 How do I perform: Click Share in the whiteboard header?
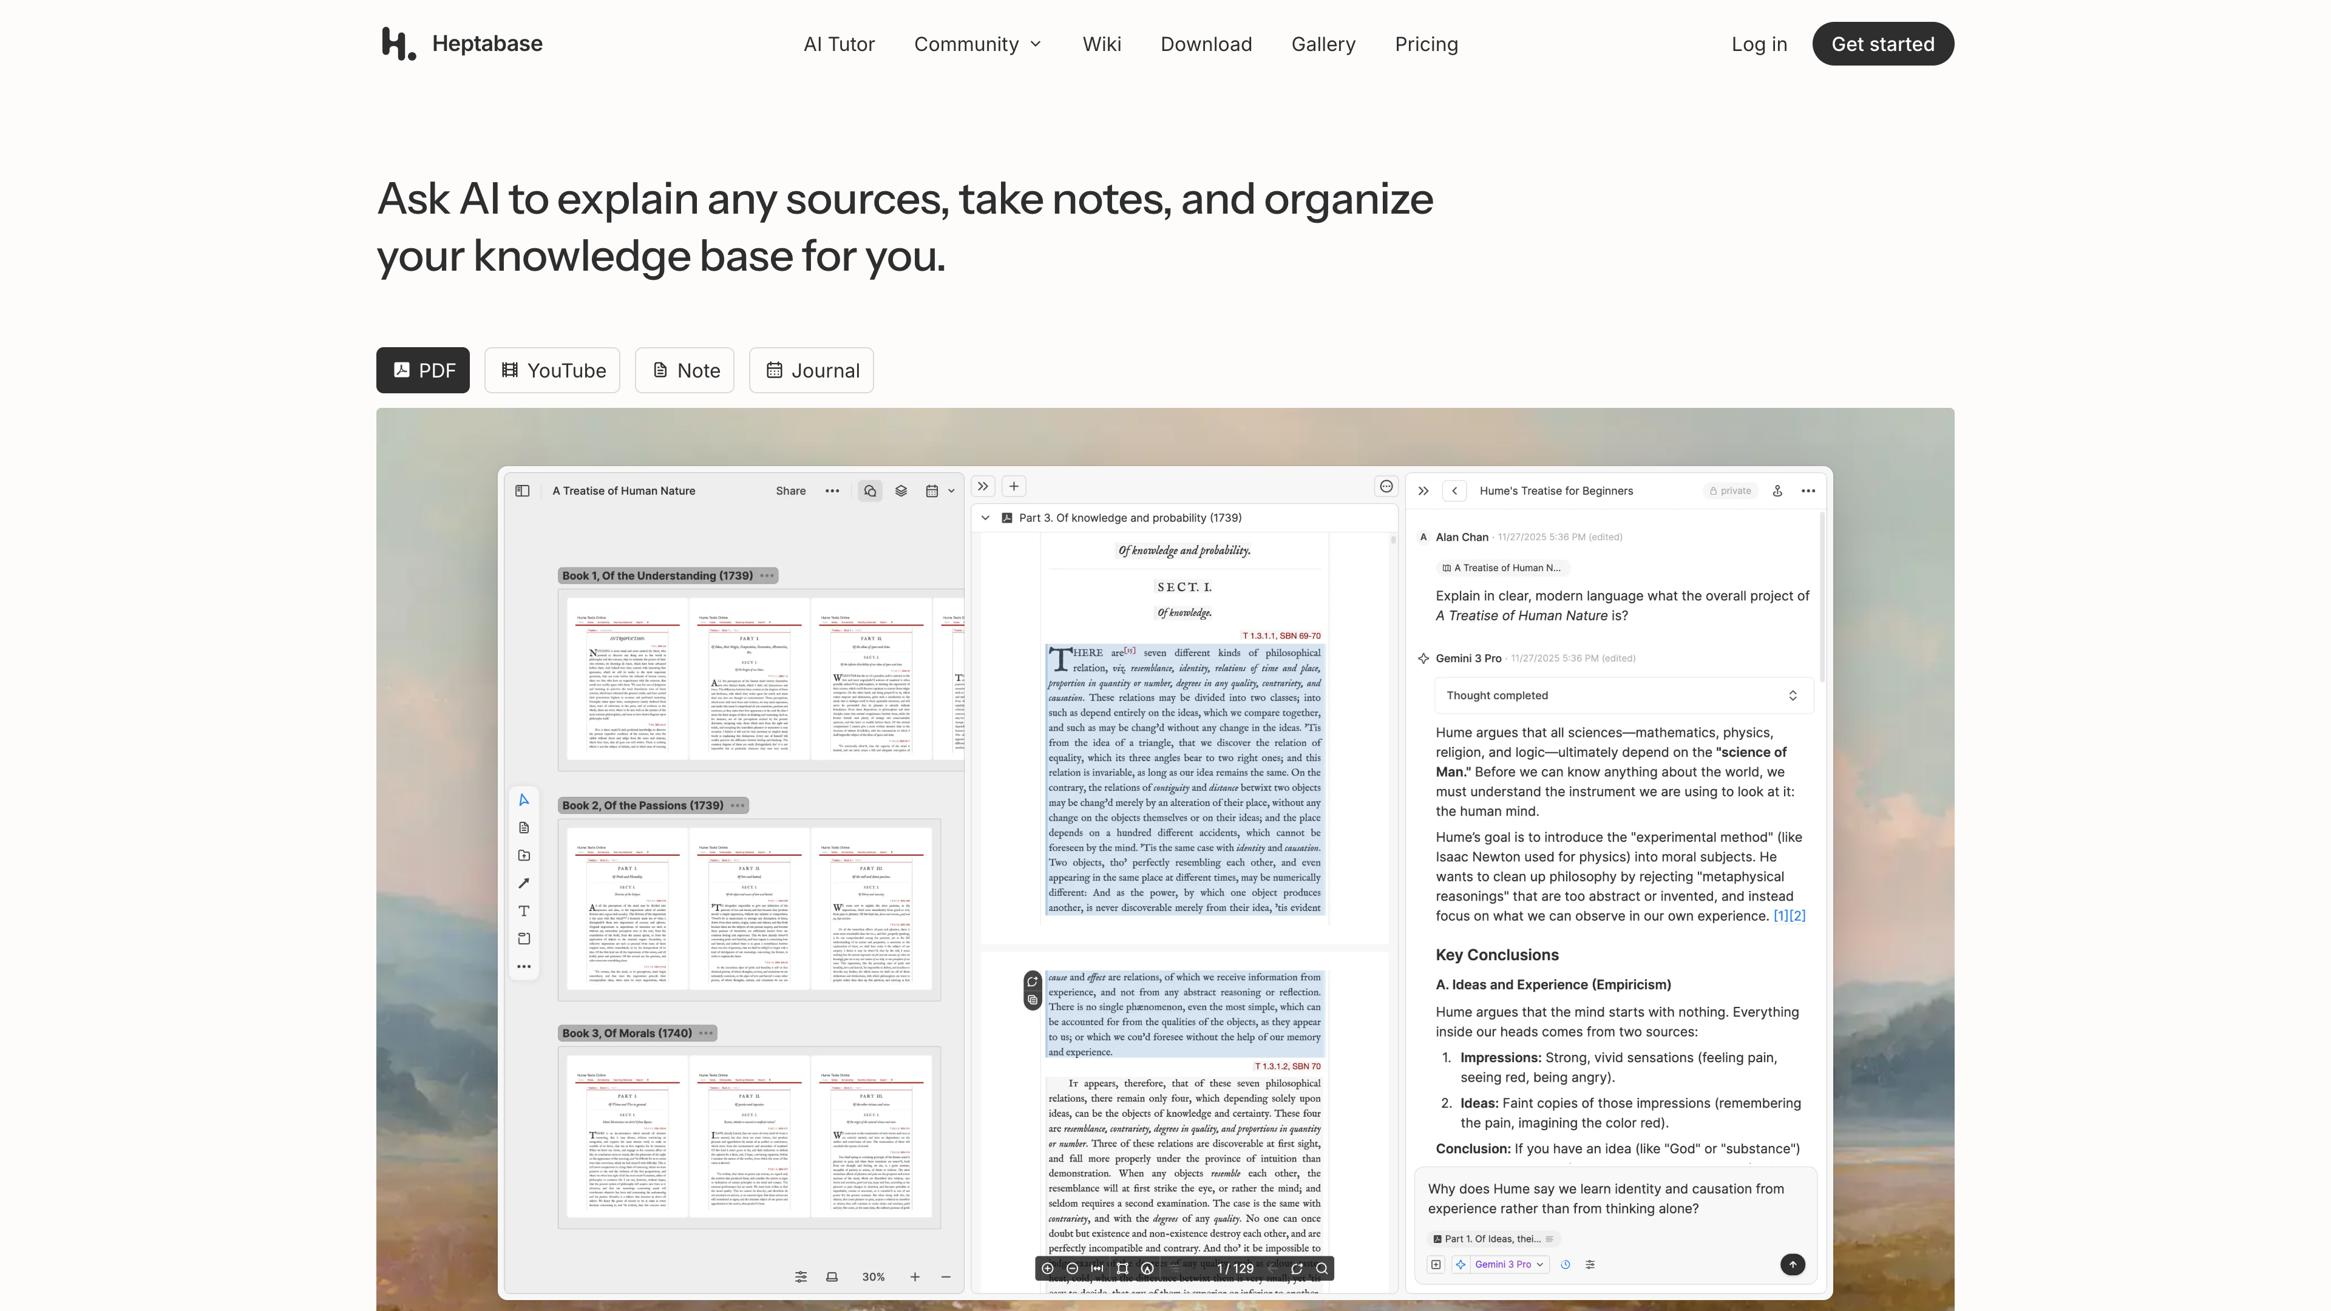(x=790, y=490)
